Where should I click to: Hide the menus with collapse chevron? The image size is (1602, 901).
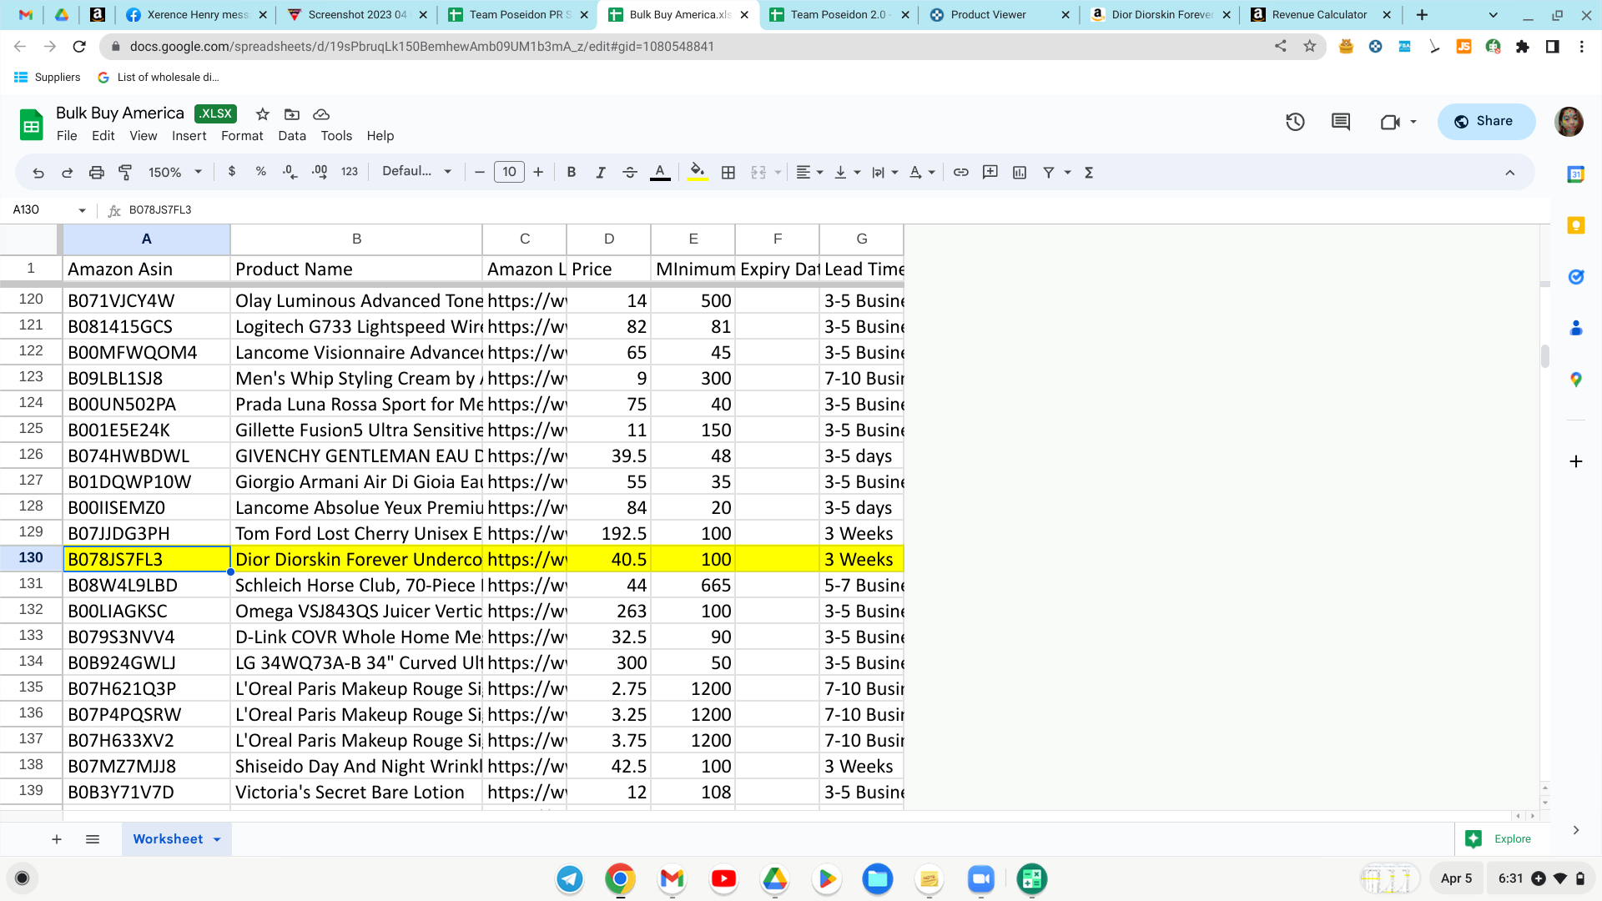[1510, 173]
